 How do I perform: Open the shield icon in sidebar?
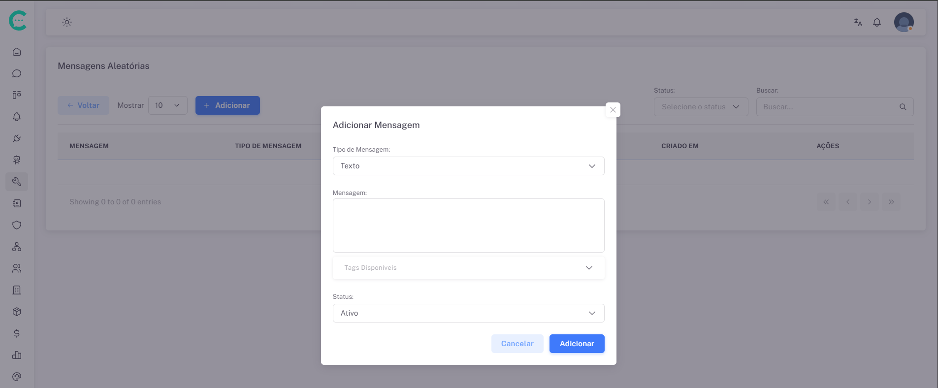17,225
